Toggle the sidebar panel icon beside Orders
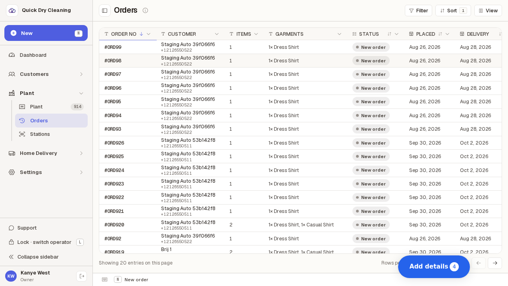 click(x=105, y=10)
